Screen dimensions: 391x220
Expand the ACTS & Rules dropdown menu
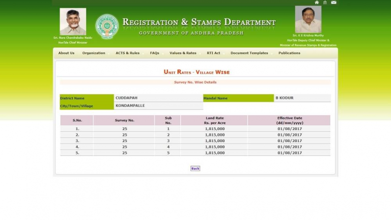pyautogui.click(x=128, y=53)
